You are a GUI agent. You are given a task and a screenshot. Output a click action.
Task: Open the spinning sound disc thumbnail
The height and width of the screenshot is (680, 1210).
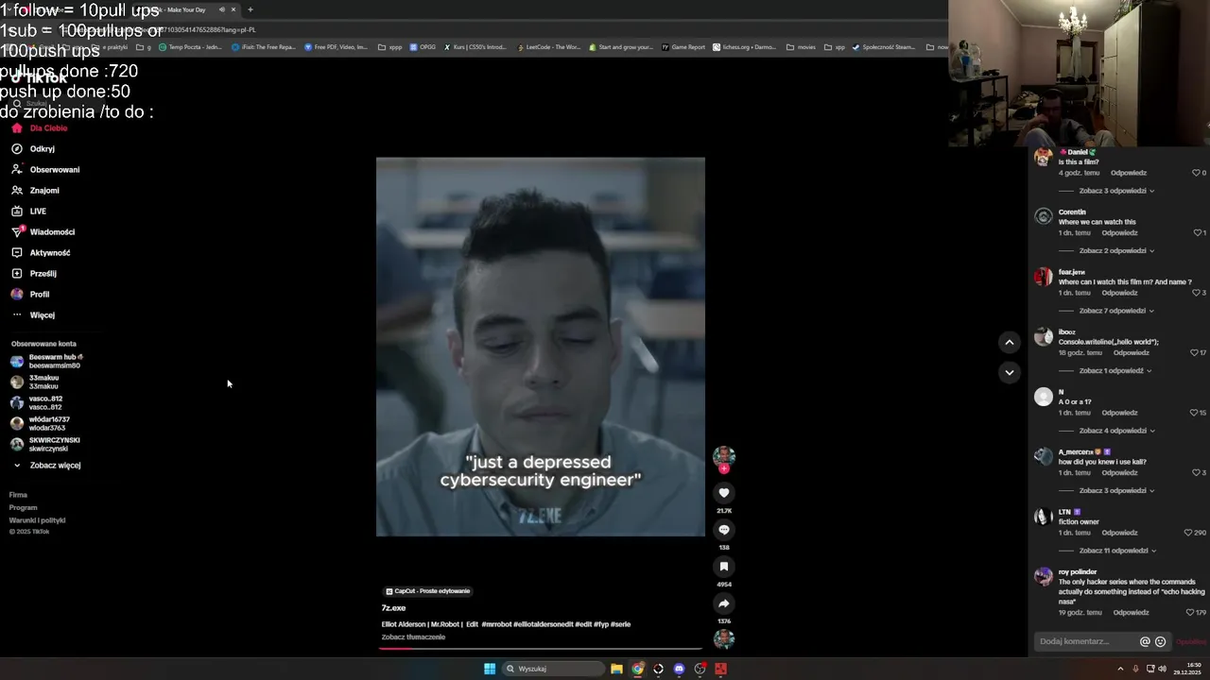click(724, 638)
